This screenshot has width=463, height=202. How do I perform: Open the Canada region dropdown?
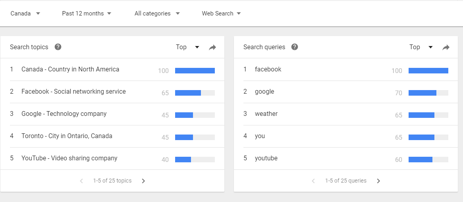[25, 13]
